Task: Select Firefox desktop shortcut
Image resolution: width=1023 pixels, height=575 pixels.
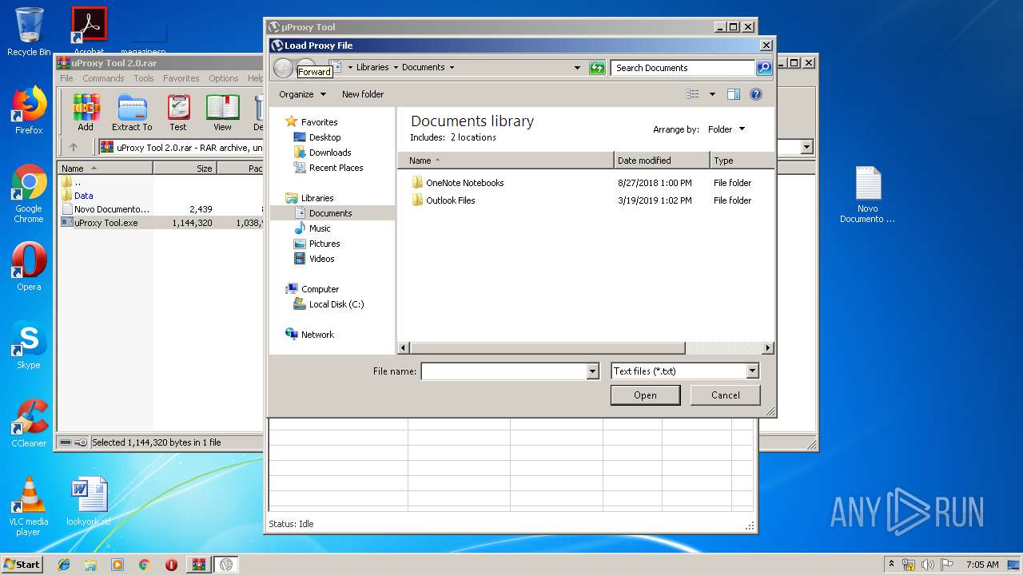Action: click(29, 111)
